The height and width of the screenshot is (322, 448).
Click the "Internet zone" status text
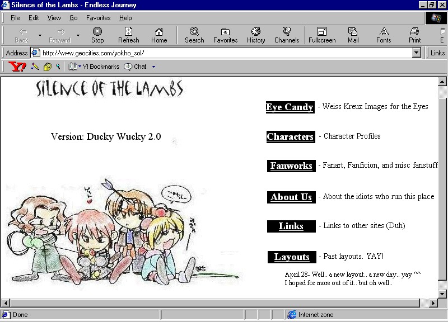(316, 315)
